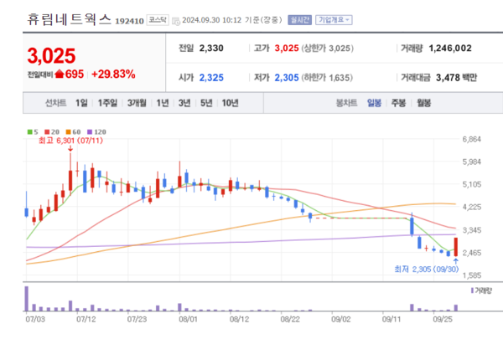Switch to 일봉 daily candle chart
This screenshot has height=339, width=503.
(374, 103)
